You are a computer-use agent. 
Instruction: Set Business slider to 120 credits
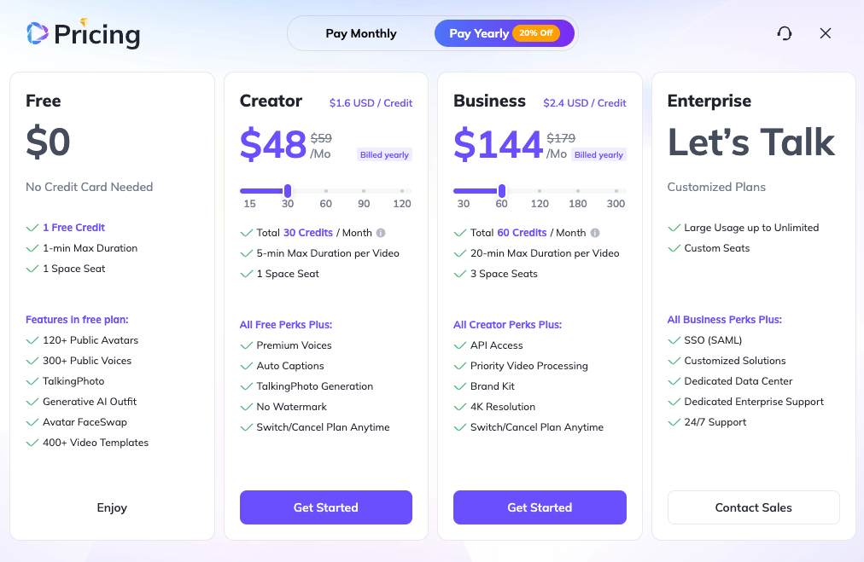pos(540,191)
